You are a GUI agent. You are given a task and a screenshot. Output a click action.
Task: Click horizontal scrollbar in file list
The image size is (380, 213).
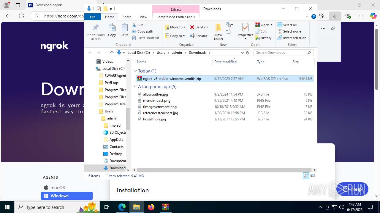(x=224, y=170)
